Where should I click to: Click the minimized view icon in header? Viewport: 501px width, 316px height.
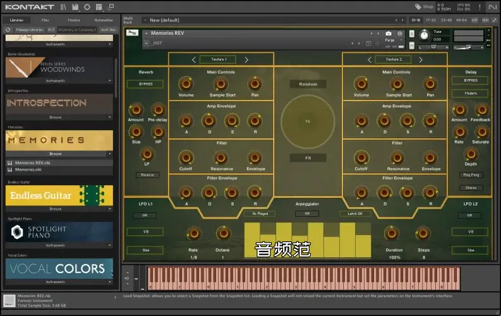pyautogui.click(x=111, y=7)
